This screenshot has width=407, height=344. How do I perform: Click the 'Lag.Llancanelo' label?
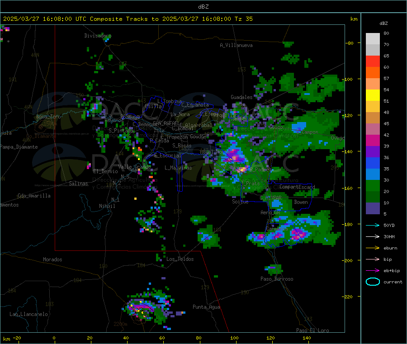[x=28, y=314]
